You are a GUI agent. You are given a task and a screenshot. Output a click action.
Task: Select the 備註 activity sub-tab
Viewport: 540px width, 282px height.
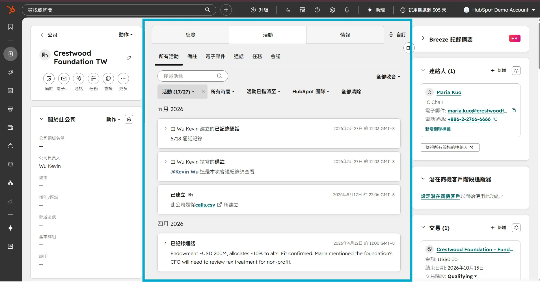tap(192, 57)
